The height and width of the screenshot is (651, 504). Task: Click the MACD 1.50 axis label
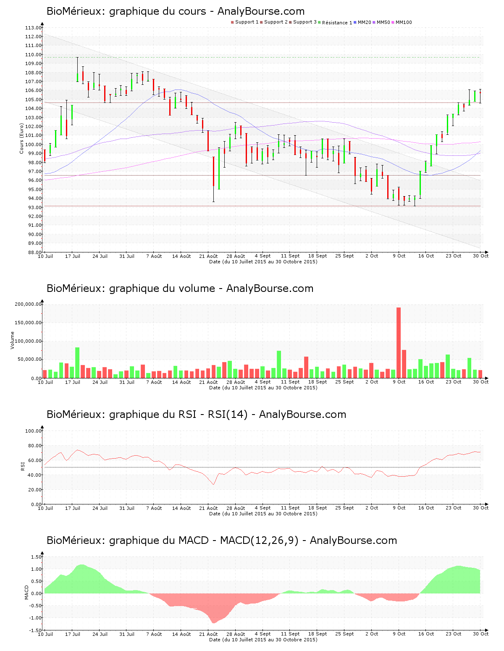click(36, 557)
